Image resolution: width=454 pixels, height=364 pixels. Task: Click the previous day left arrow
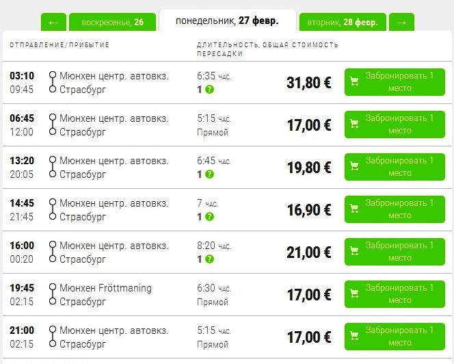pyautogui.click(x=53, y=22)
